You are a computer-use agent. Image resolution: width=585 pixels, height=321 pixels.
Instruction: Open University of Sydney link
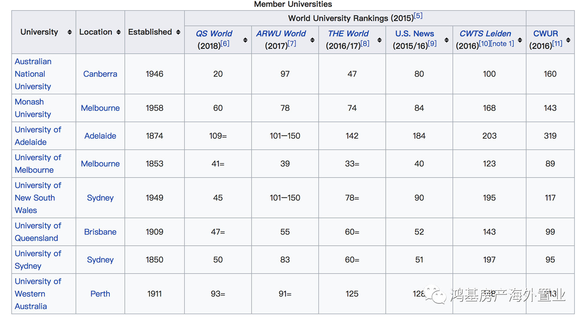(x=38, y=260)
